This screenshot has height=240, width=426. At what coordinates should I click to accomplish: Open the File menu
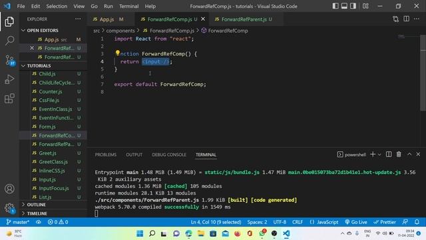(x=21, y=6)
